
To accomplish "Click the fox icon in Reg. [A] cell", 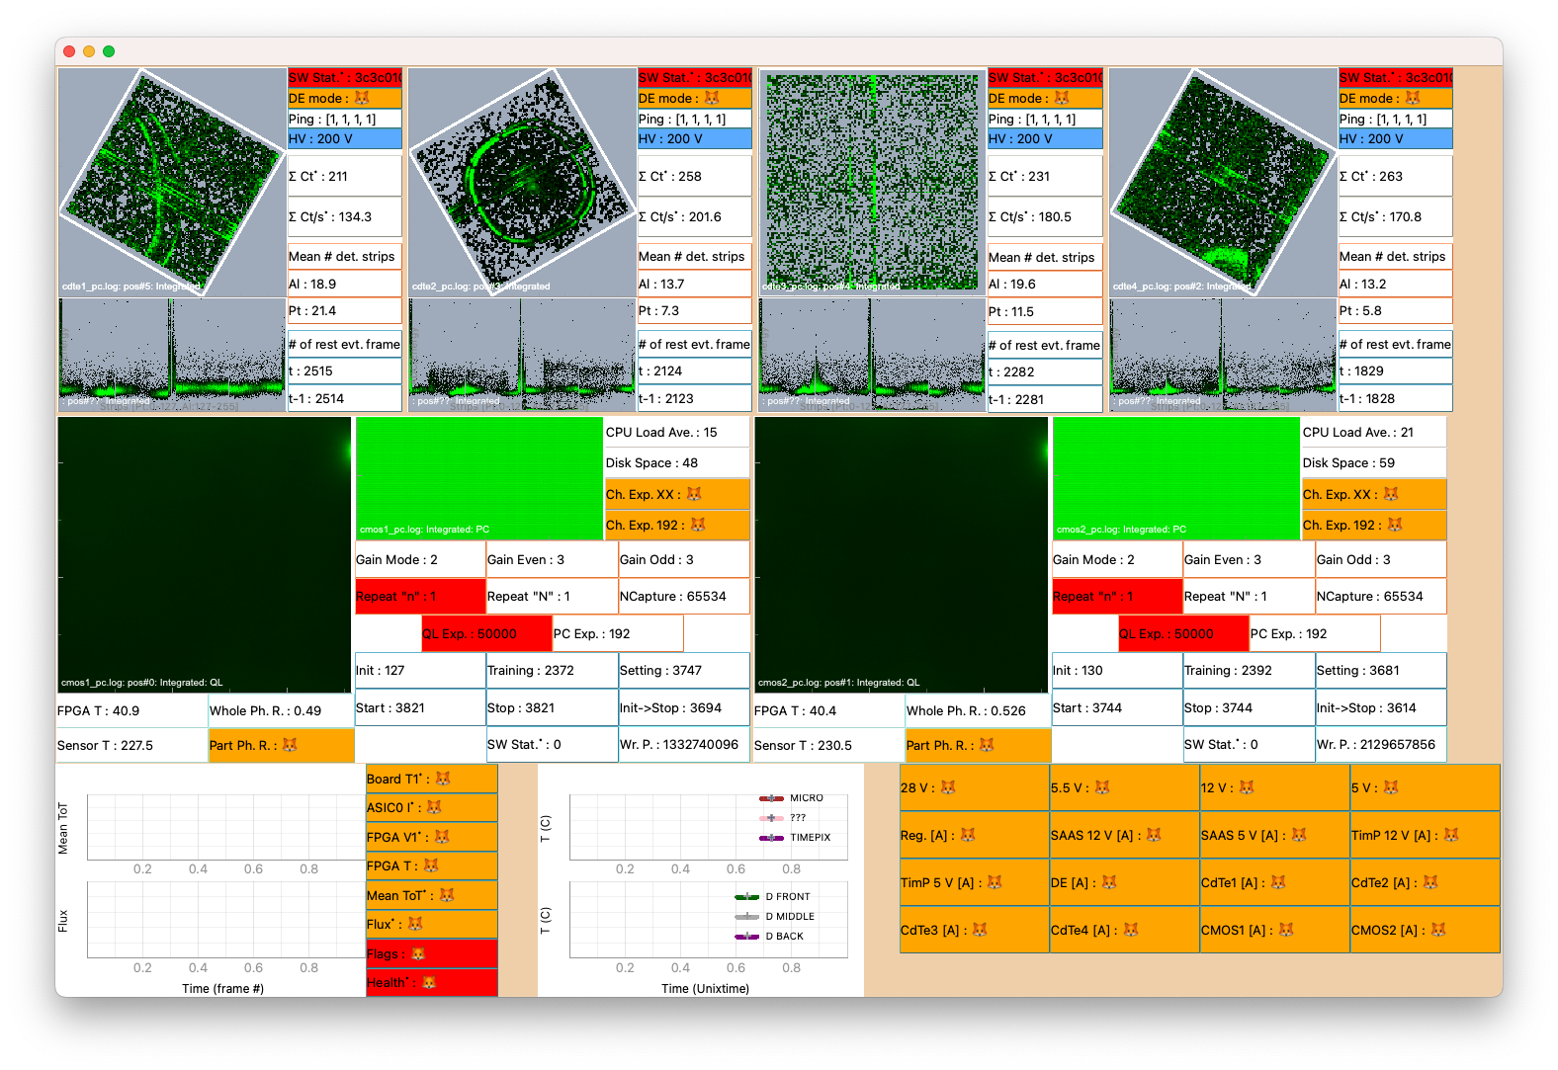I will (968, 835).
